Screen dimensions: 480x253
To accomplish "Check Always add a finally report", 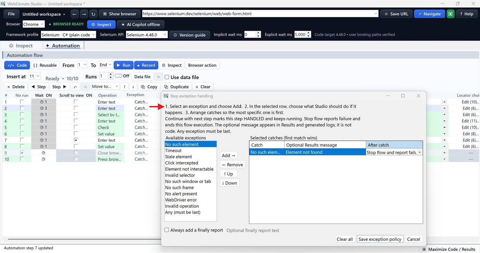I will coord(167,230).
